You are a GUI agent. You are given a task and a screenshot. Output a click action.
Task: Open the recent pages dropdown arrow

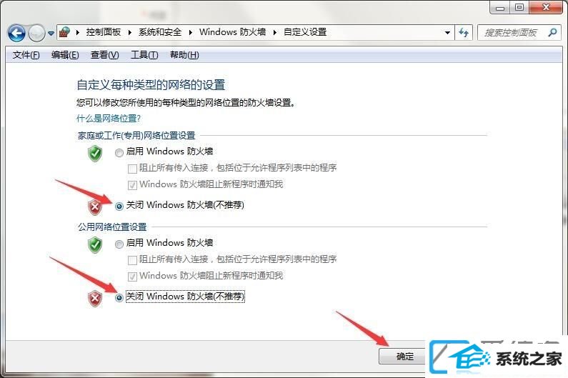click(x=51, y=34)
